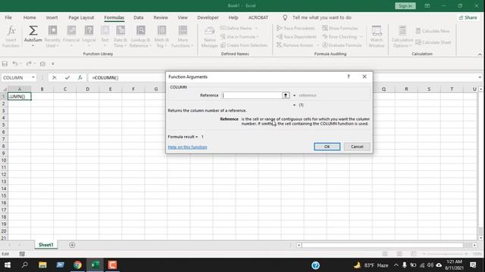Viewport: 485px width, 272px height.
Task: Click Calculate Now
Action: point(433,31)
